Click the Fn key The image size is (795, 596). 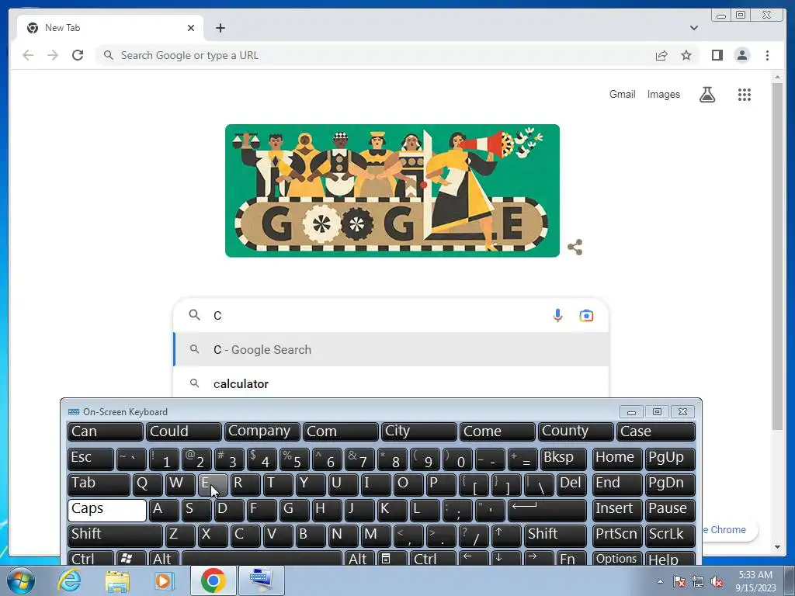tap(572, 558)
